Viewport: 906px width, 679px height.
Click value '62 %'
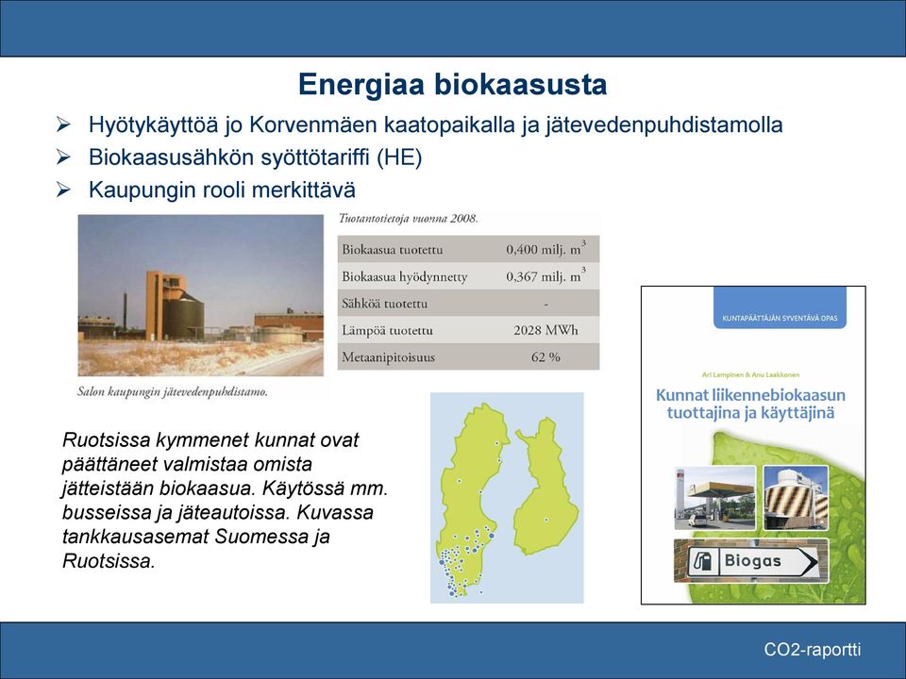[x=545, y=357]
